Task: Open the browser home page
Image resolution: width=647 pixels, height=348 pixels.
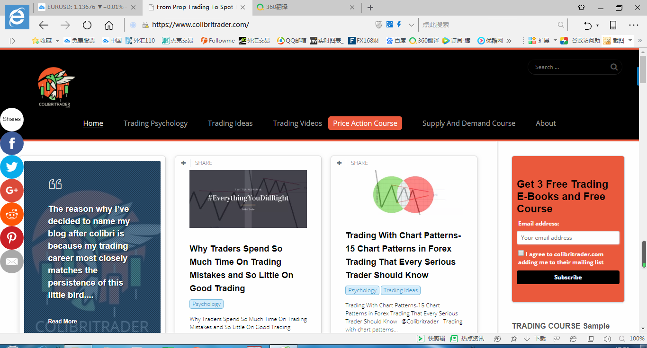Action: pos(109,25)
